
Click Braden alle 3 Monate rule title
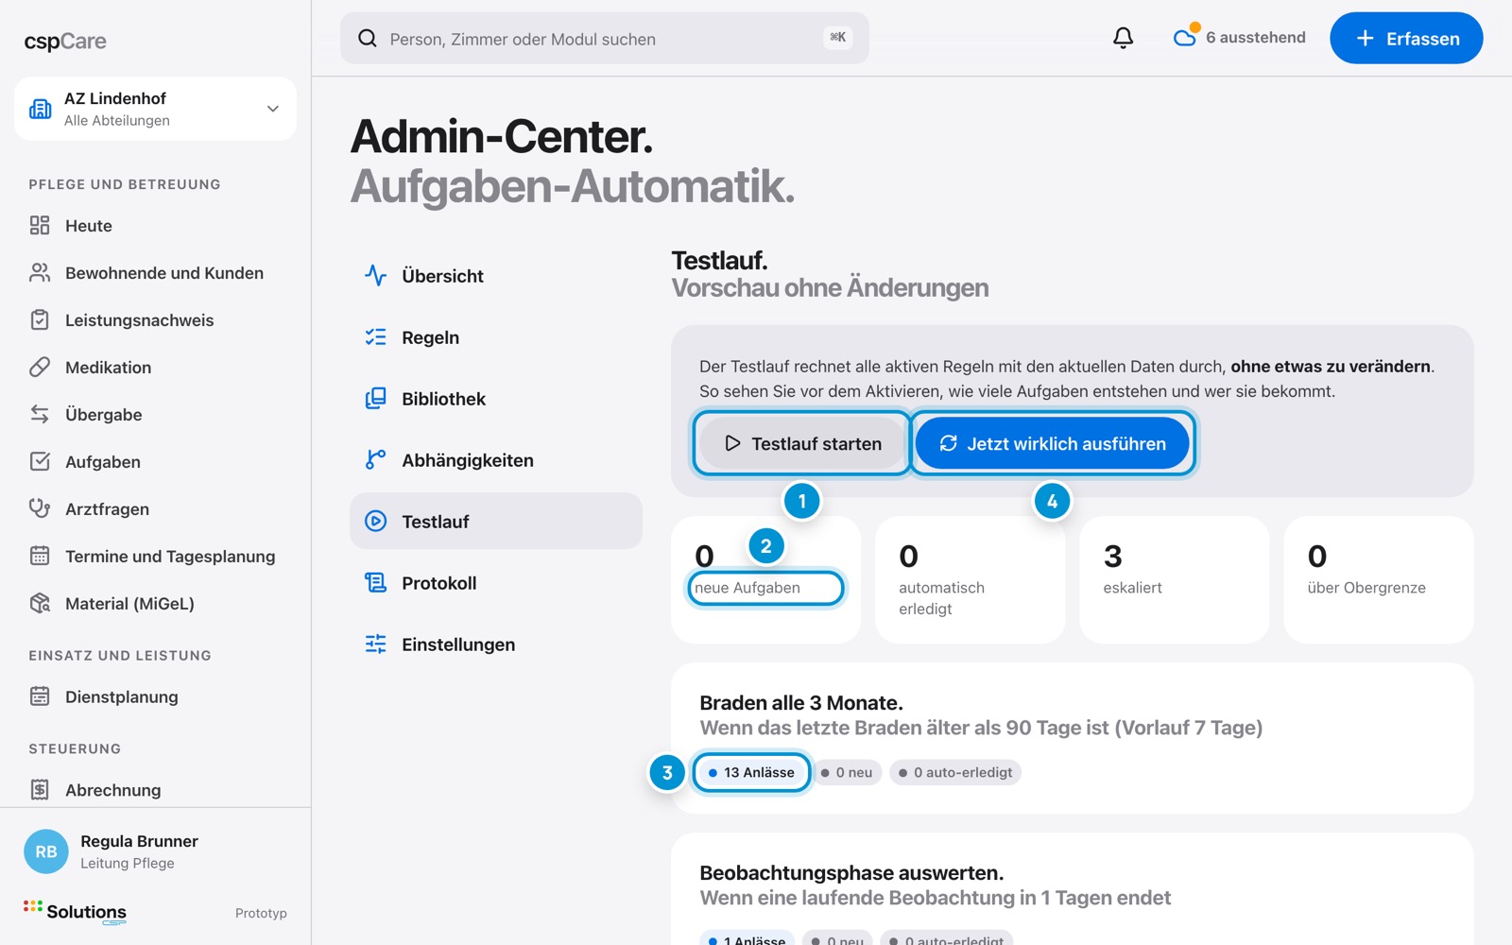801,702
